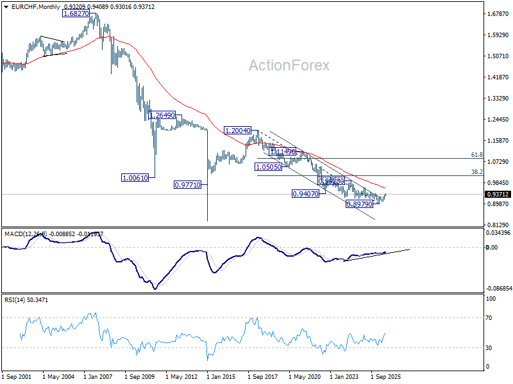Click the 0.97710 price label
The height and width of the screenshot is (384, 513).
187,185
